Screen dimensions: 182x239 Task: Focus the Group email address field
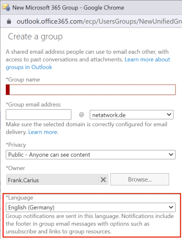tap(39, 115)
